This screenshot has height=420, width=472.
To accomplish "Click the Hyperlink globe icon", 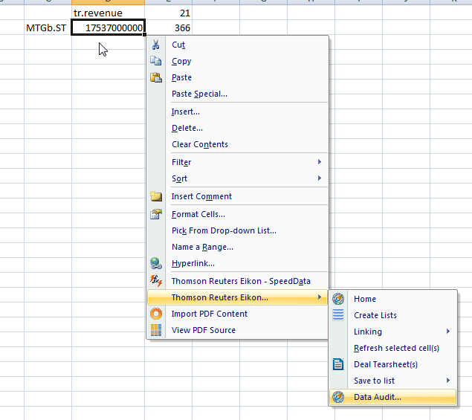I will tap(156, 263).
